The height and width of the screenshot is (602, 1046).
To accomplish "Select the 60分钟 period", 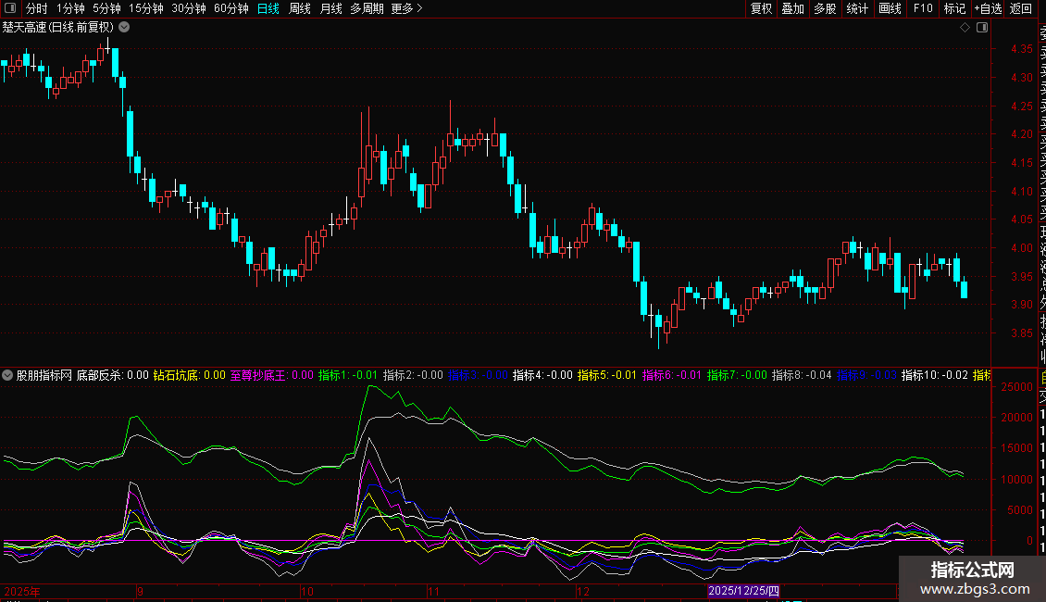I will [x=230, y=8].
